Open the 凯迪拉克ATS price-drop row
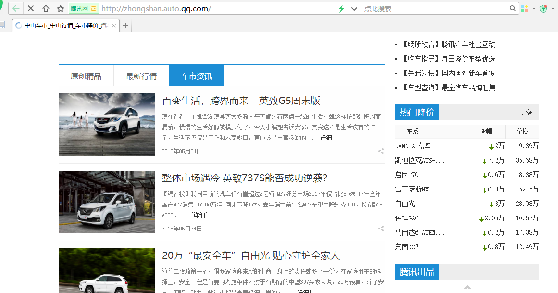Image resolution: width=558 pixels, height=293 pixels. point(467,160)
